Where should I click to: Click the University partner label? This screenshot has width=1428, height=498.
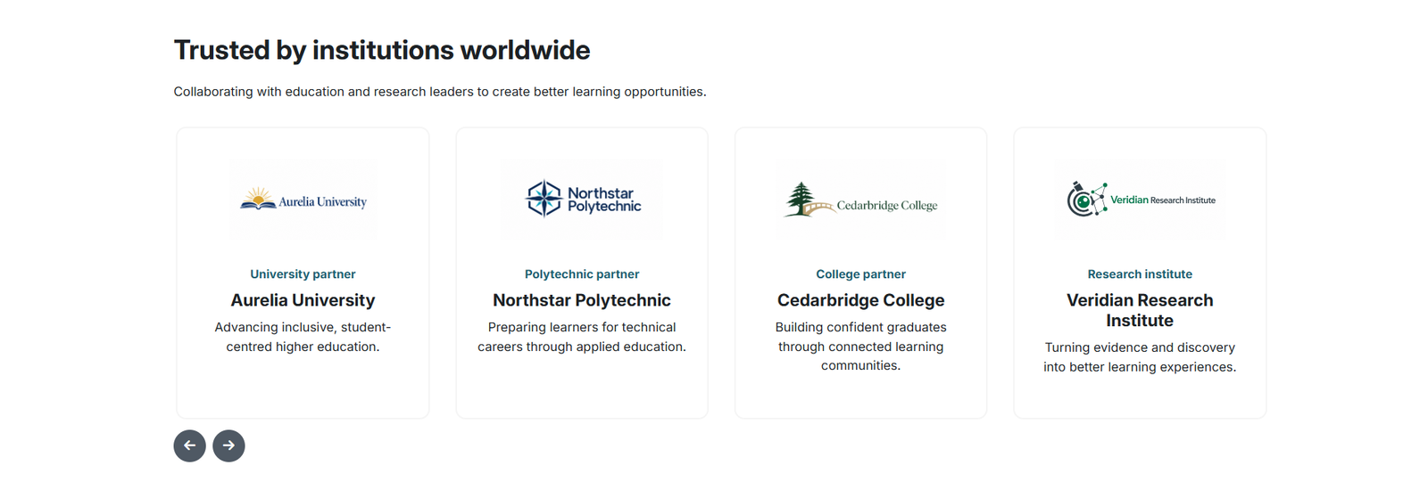pos(303,274)
